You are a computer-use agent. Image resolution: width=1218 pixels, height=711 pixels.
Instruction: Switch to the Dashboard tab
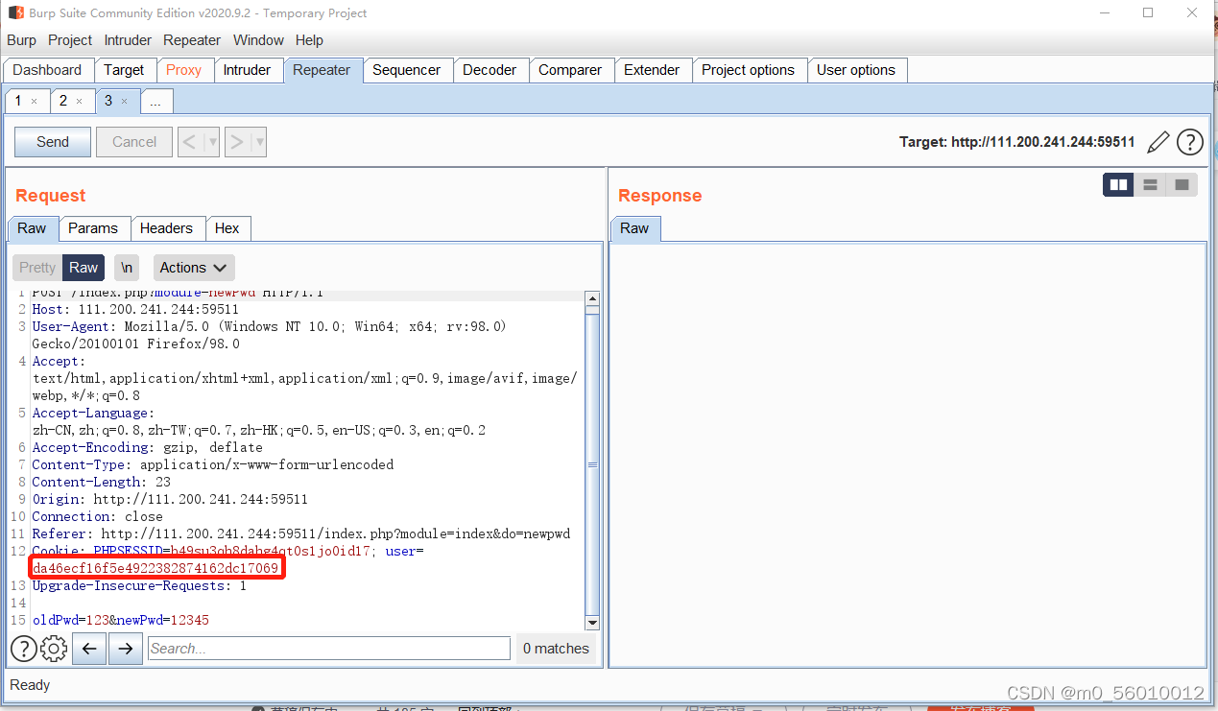pos(47,70)
